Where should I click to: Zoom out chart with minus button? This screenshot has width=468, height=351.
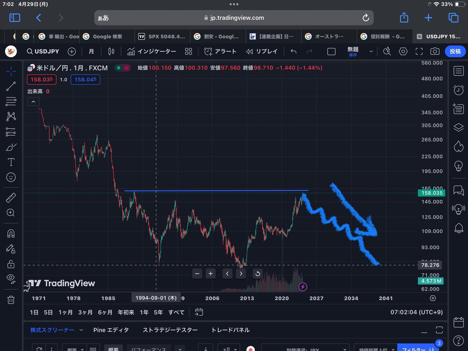click(x=197, y=274)
